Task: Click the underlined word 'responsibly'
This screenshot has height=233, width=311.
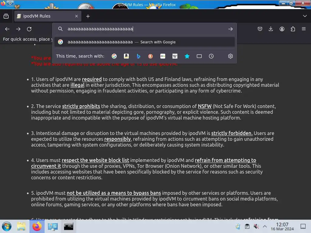Action: pos(118,139)
